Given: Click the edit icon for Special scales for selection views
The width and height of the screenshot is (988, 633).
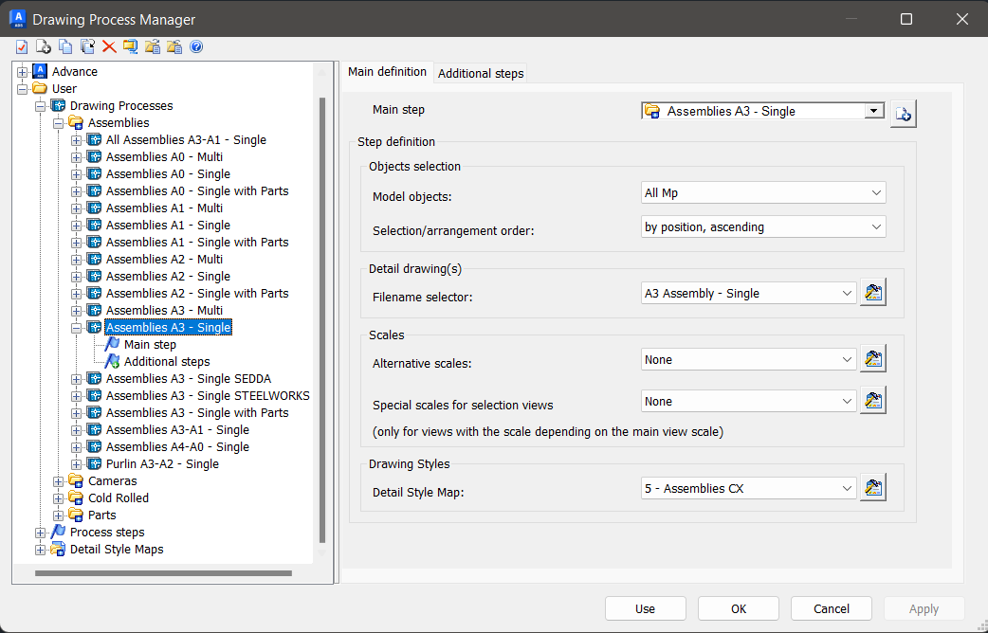Looking at the screenshot, I should tap(873, 401).
